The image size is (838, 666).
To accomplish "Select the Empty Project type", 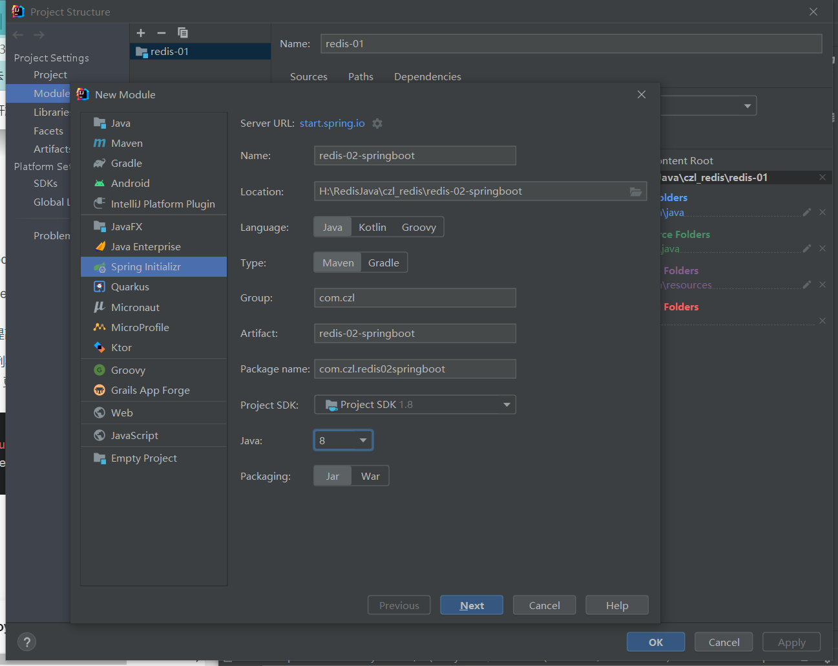I will click(x=154, y=458).
